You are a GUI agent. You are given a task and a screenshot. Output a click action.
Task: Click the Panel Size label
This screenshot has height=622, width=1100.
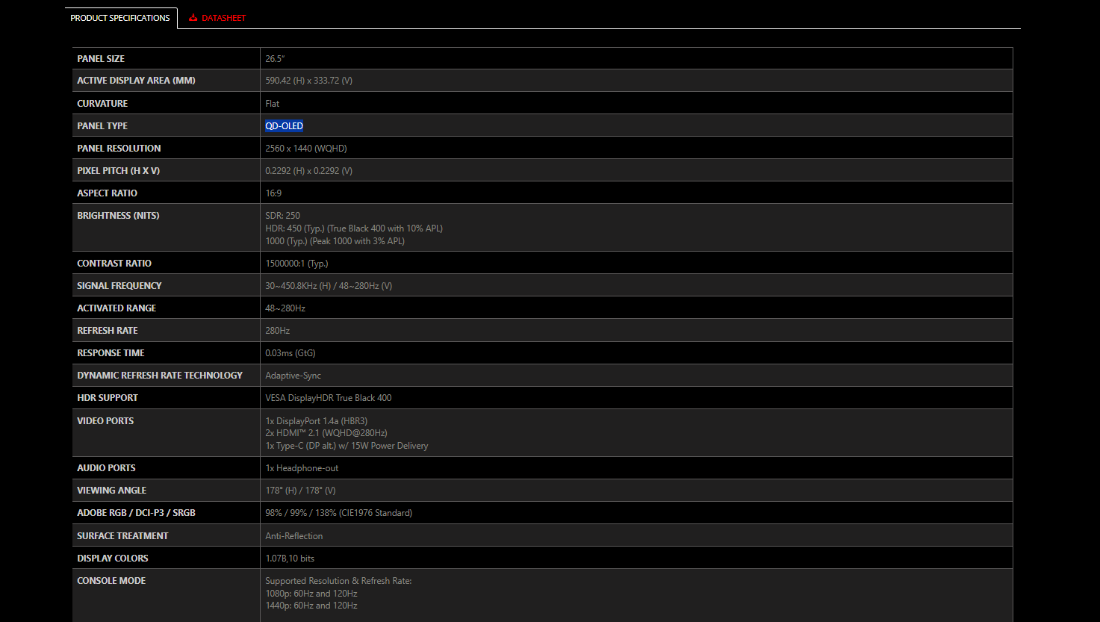tap(101, 59)
